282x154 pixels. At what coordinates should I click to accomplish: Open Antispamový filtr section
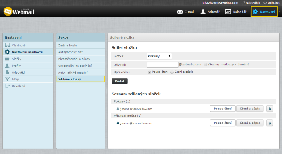80,52
